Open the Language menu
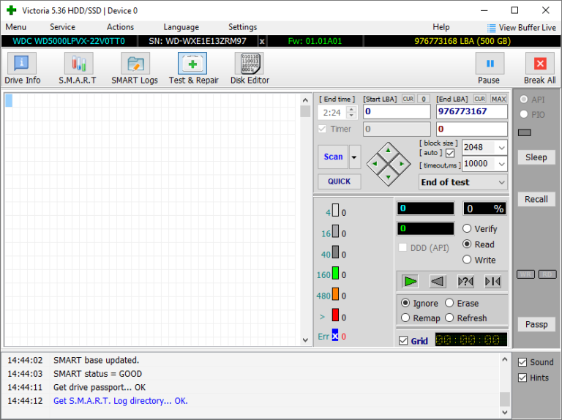This screenshot has height=420, width=562. 181,27
